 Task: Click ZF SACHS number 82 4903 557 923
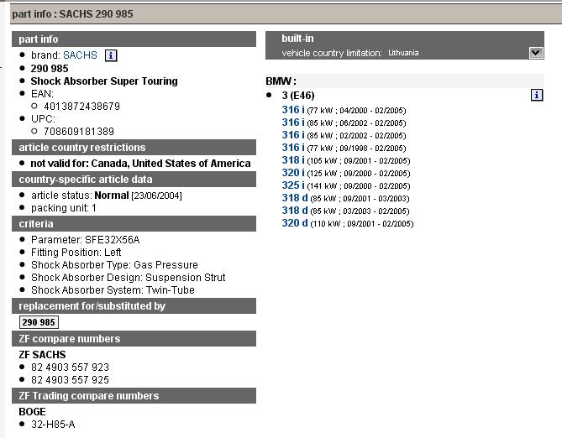(70, 368)
